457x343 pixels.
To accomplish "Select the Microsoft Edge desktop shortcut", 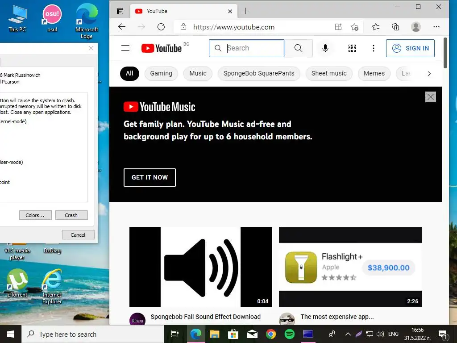I will [87, 21].
